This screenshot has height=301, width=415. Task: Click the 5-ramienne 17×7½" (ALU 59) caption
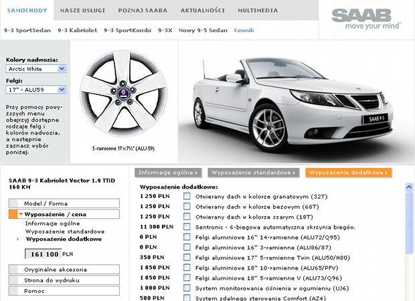123,148
